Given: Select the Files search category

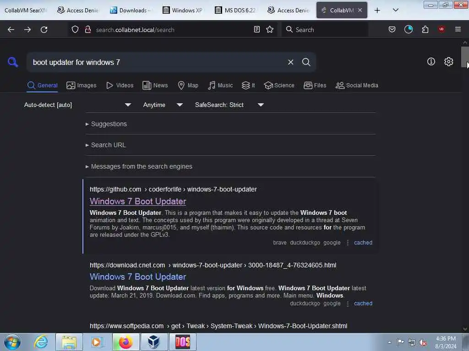Looking at the screenshot, I should click(x=315, y=85).
